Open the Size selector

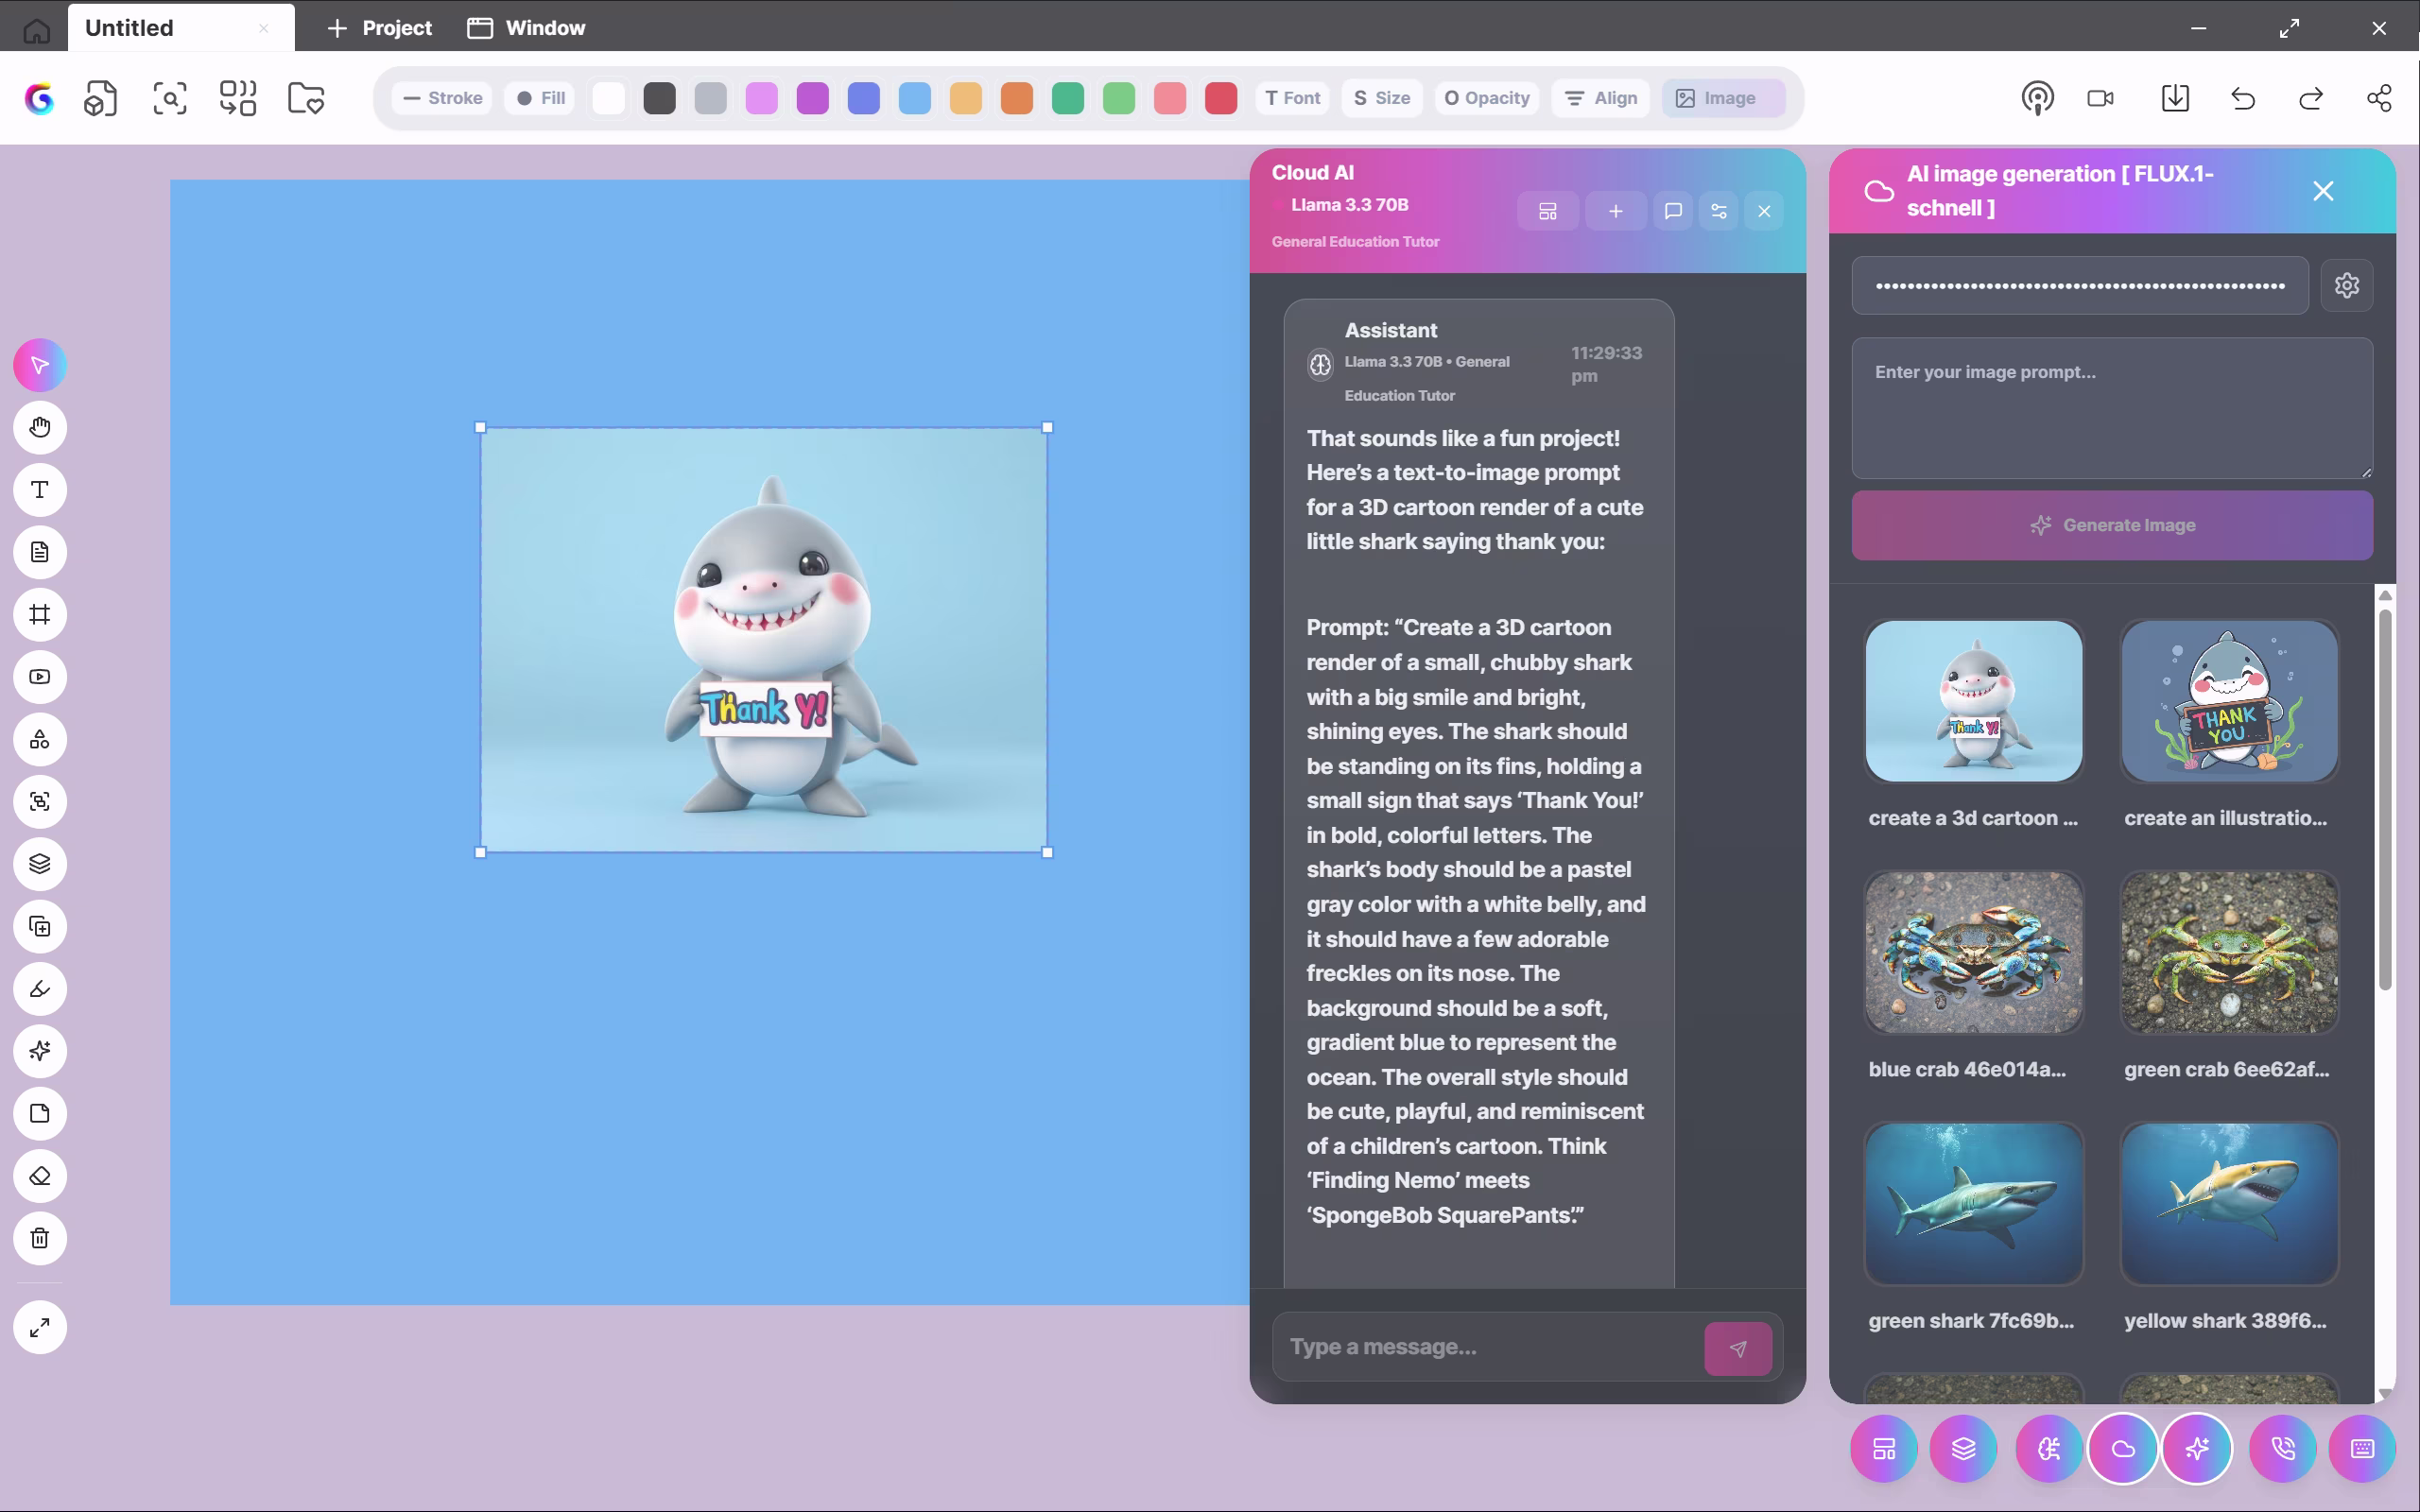pos(1381,98)
